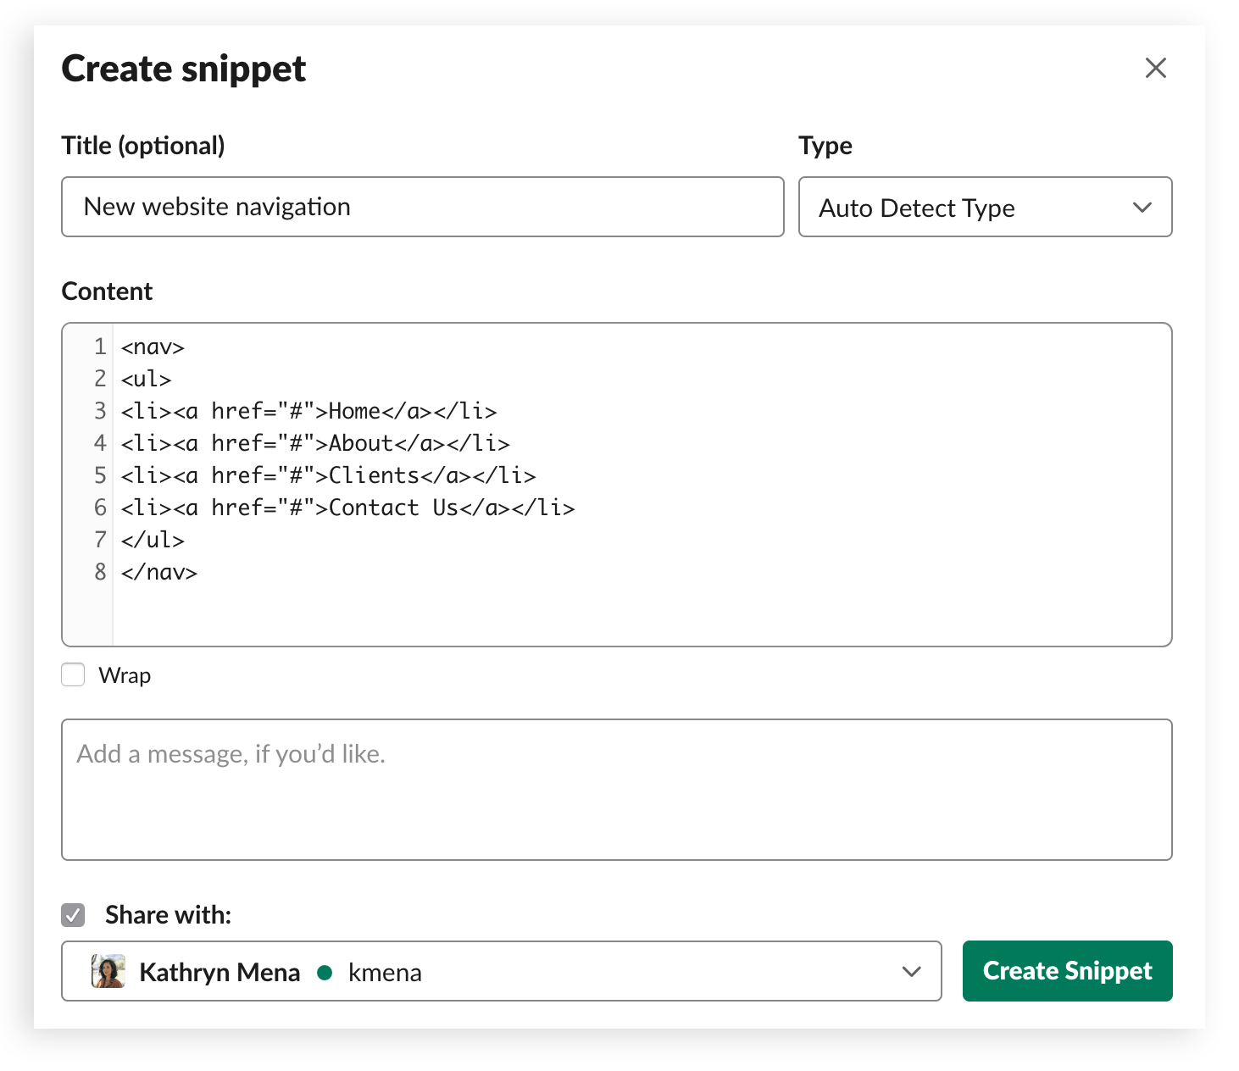Click the Title input field

point(422,207)
